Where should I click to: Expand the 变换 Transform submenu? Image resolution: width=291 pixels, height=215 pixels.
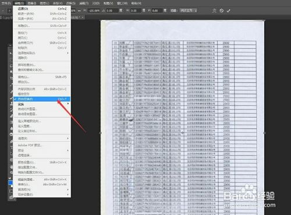click(x=42, y=104)
